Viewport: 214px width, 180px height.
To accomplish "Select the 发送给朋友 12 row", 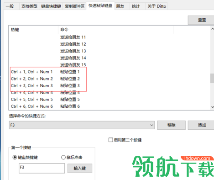I will click(73, 44).
